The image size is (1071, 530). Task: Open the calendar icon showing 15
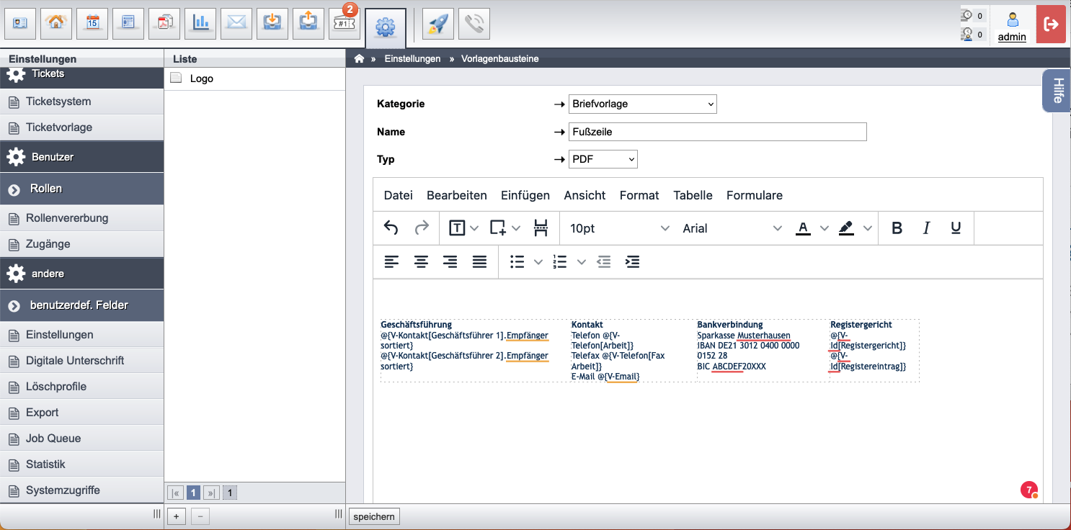tap(93, 24)
